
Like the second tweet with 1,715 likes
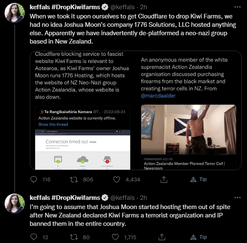(115, 237)
